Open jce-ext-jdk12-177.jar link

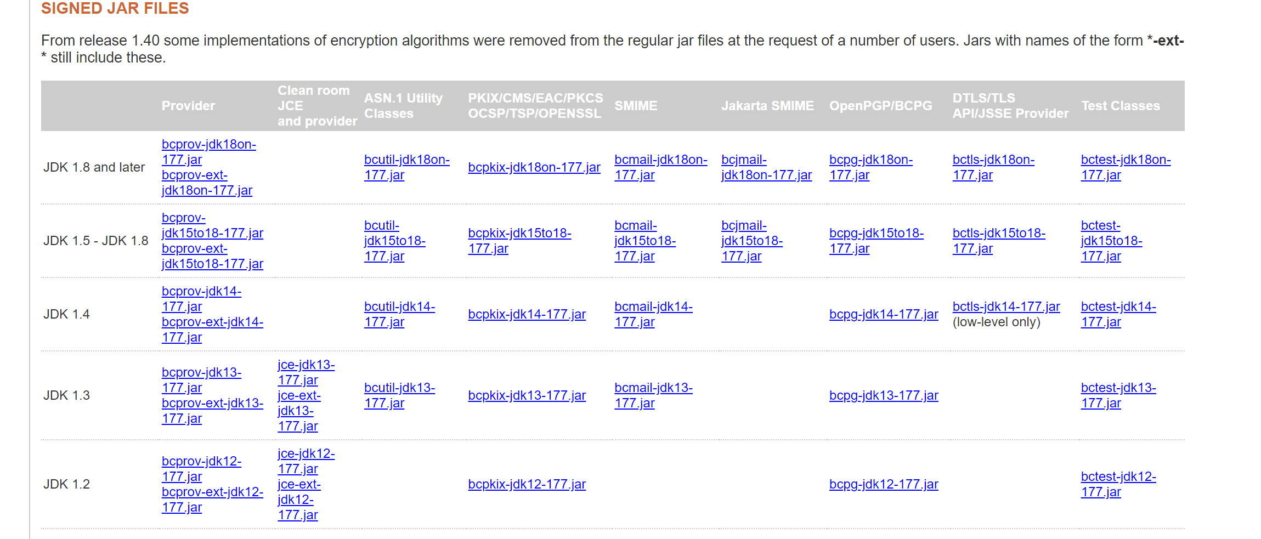click(299, 500)
